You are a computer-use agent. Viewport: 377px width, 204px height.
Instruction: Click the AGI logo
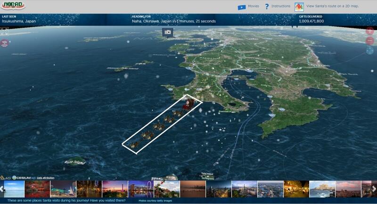click(x=5, y=178)
